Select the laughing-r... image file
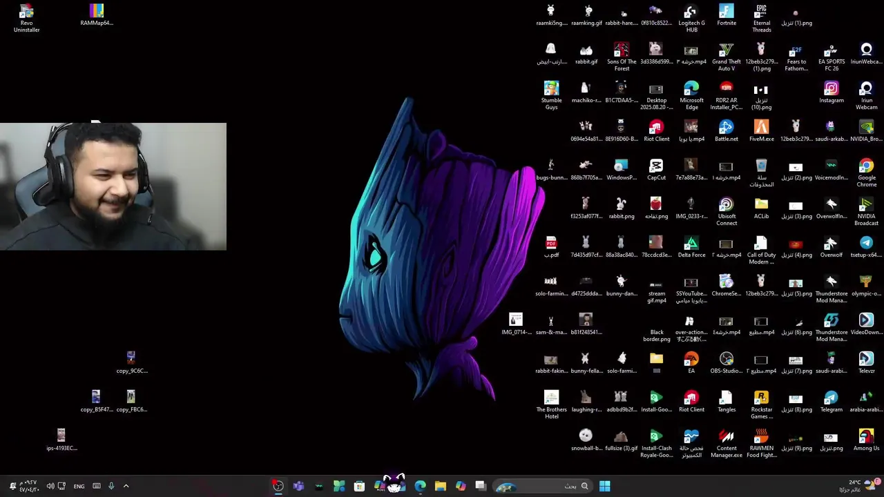This screenshot has width=884, height=497. point(586,402)
